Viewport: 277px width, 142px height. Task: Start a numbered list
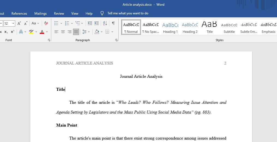point(67,23)
